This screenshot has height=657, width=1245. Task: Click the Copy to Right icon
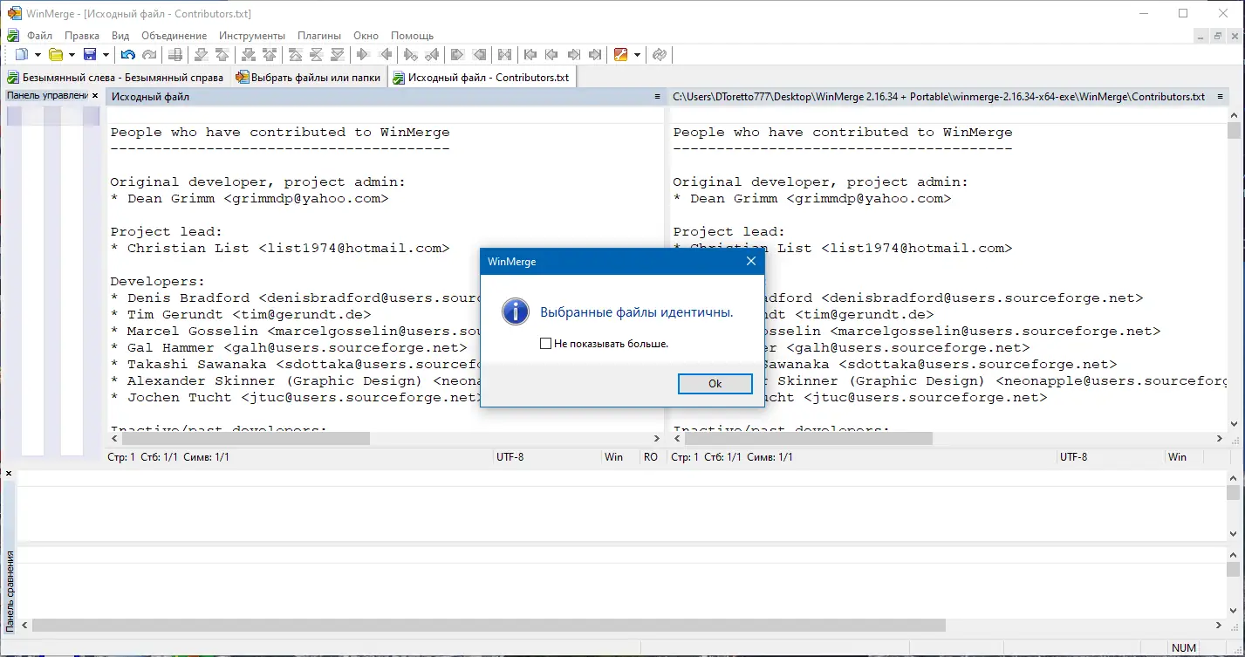pyautogui.click(x=363, y=54)
